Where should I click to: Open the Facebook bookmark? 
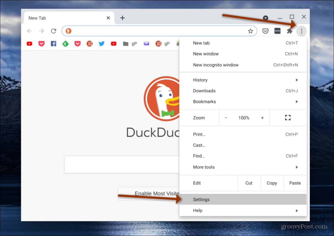[53, 44]
